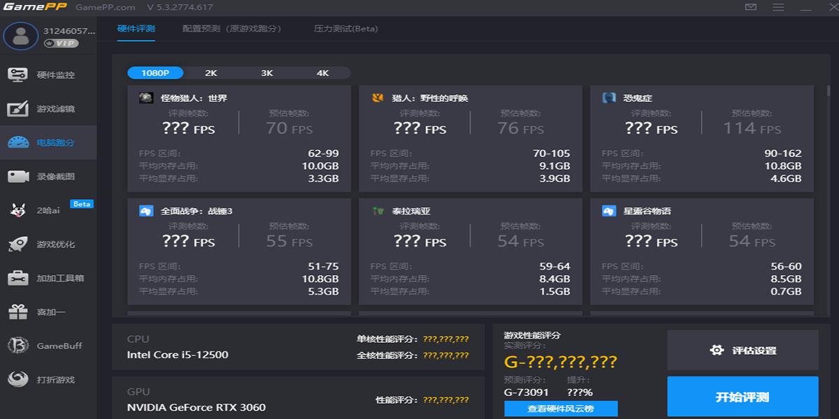Image resolution: width=839 pixels, height=419 pixels.
Task: Click the GamePP.com link
Action: coord(106,7)
